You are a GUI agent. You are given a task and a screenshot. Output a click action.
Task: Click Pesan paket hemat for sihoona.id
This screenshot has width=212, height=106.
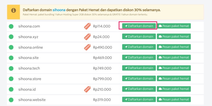pos(174,89)
